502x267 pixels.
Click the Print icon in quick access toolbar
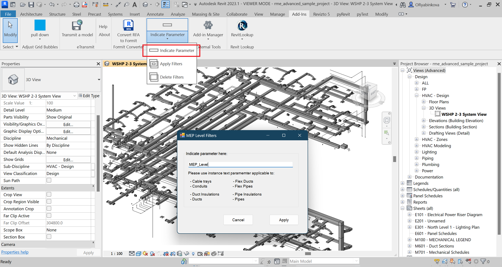76,4
